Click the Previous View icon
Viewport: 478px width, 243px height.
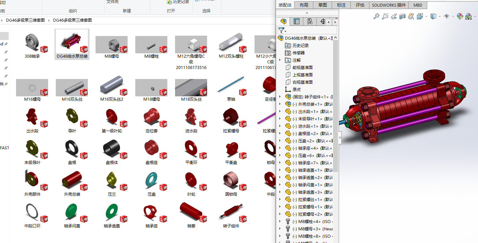394,16
